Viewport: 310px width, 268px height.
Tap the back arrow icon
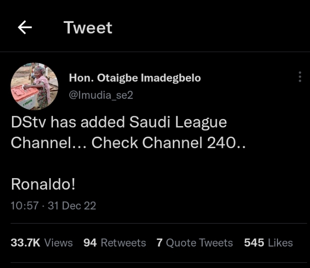pos(25,28)
